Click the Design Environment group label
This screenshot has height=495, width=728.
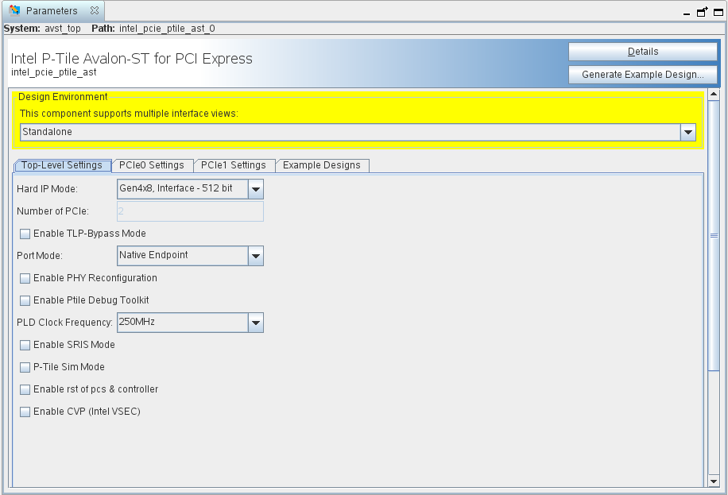[63, 97]
